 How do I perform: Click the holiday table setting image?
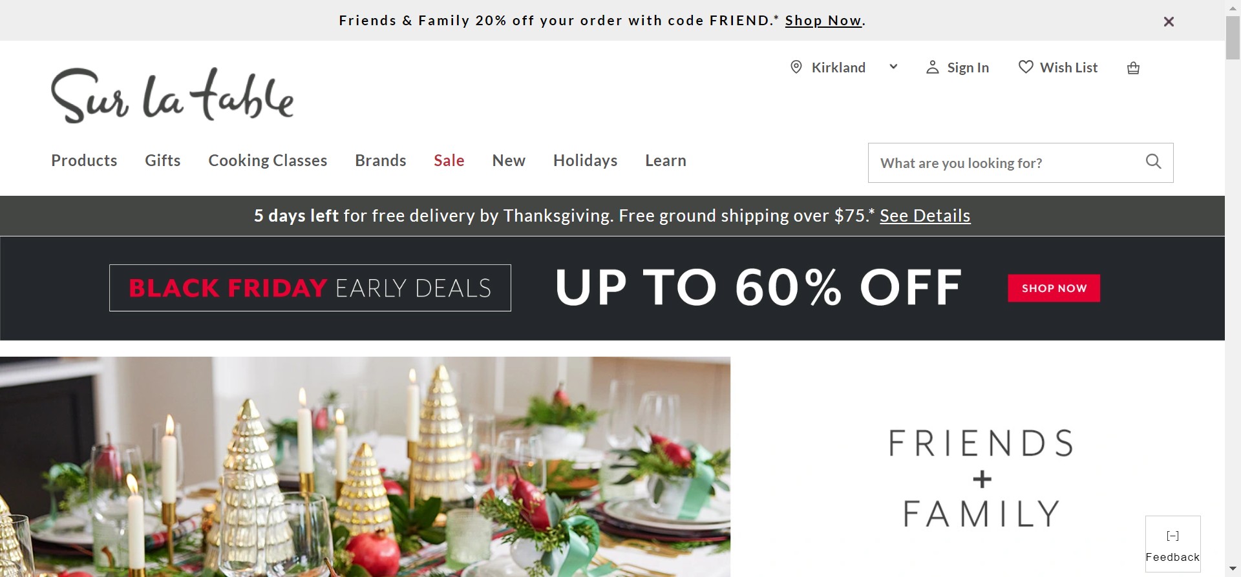[365, 467]
